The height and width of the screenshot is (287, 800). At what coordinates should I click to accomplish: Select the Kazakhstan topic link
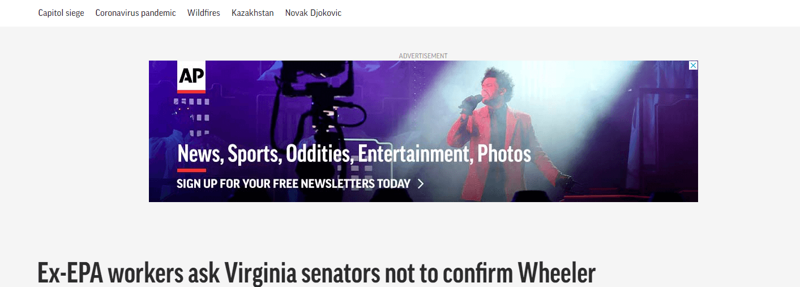[253, 12]
